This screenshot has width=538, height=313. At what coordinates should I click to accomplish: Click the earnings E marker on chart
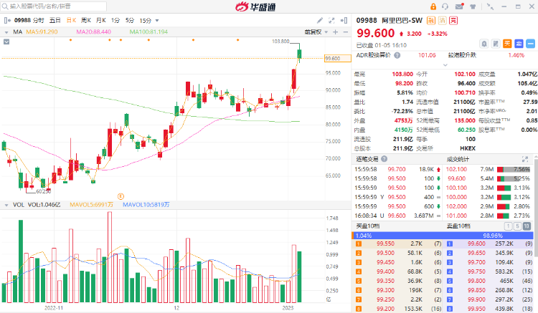(x=121, y=196)
